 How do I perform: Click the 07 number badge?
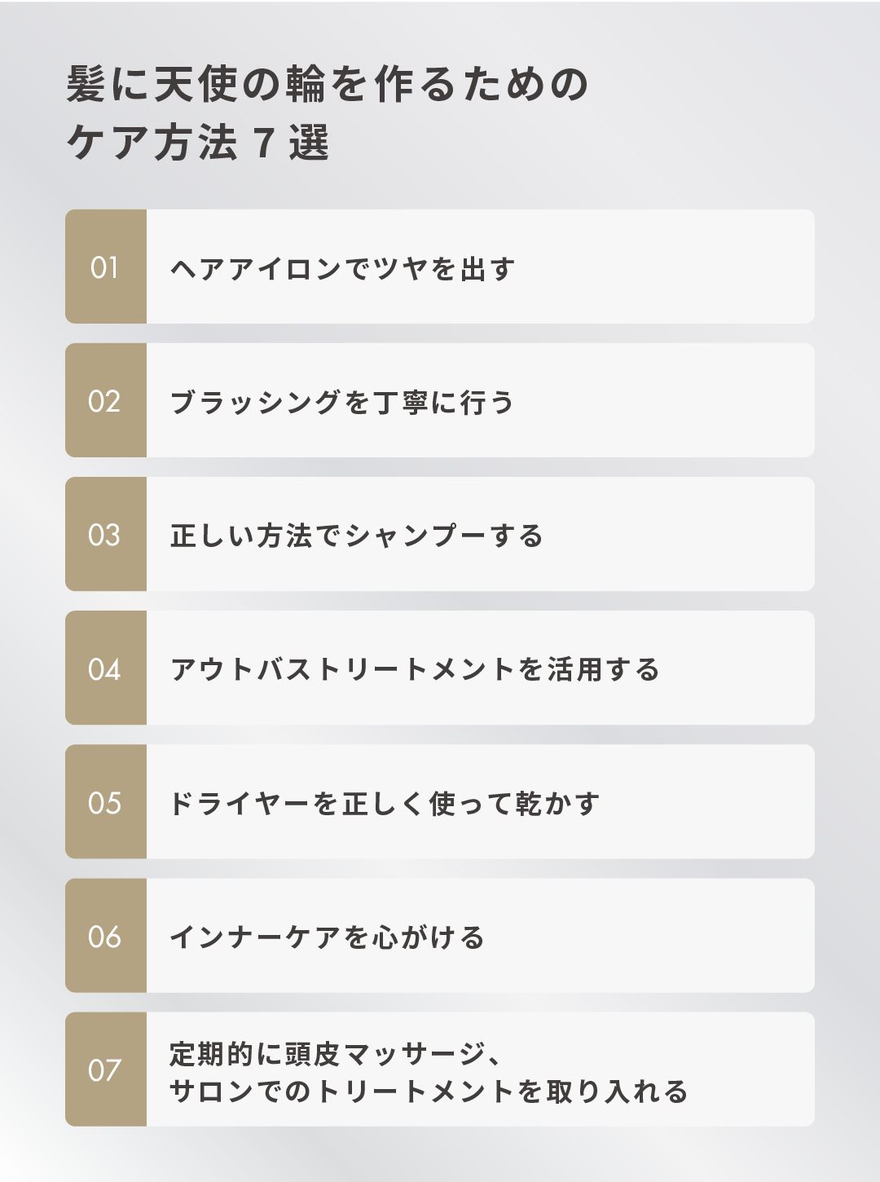coord(106,1069)
